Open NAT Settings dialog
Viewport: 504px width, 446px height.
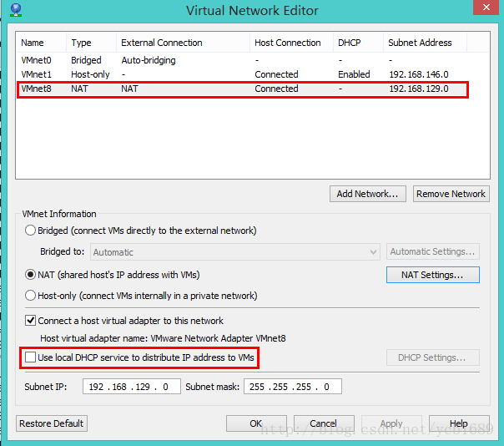point(433,274)
